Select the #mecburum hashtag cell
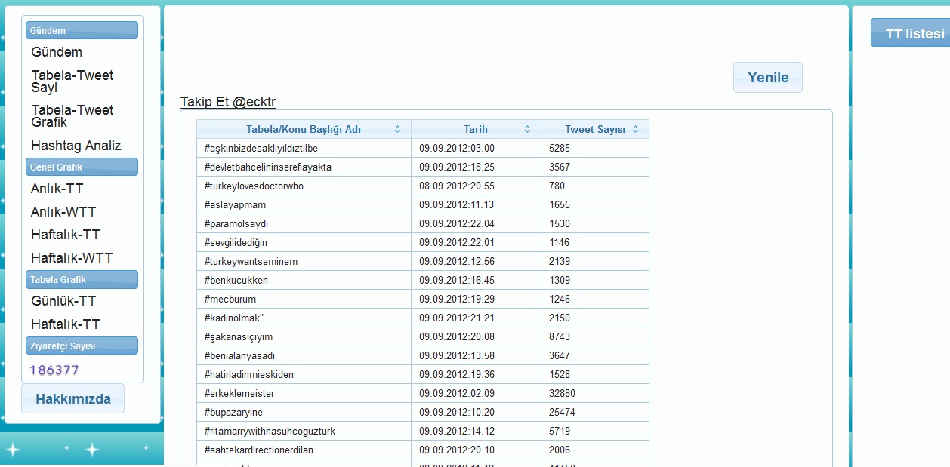The height and width of the screenshot is (467, 950). 304,299
